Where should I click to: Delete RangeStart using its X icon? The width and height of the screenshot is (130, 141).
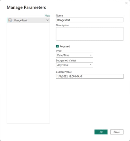tap(48, 20)
